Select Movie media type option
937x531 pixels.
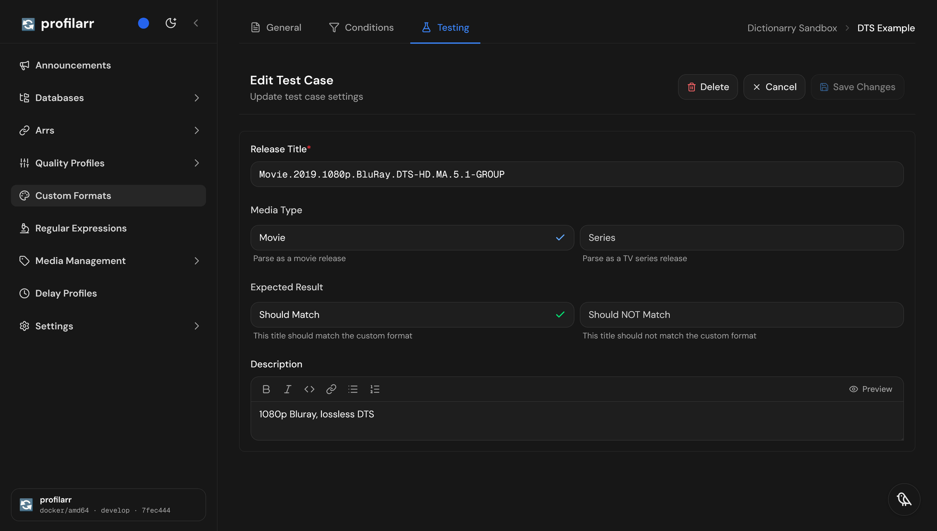[412, 238]
